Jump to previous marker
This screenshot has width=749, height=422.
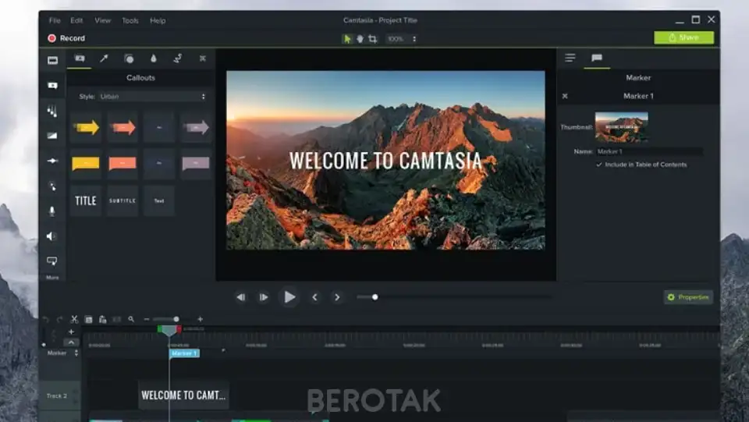click(314, 297)
